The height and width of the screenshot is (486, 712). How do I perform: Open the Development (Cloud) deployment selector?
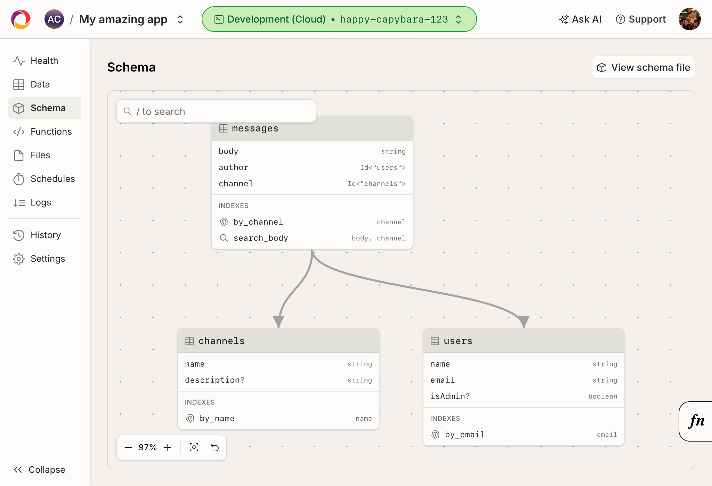click(x=339, y=19)
